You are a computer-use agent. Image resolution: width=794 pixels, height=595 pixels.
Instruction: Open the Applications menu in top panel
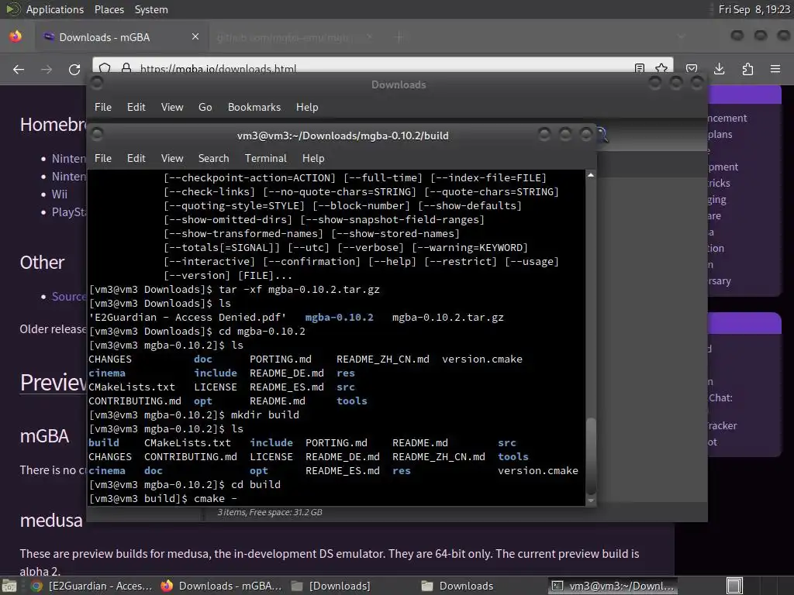pyautogui.click(x=55, y=9)
